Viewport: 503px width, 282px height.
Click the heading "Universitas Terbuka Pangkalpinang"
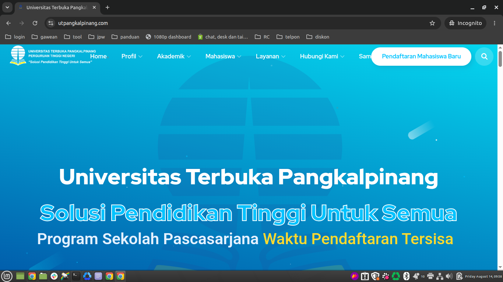click(249, 178)
